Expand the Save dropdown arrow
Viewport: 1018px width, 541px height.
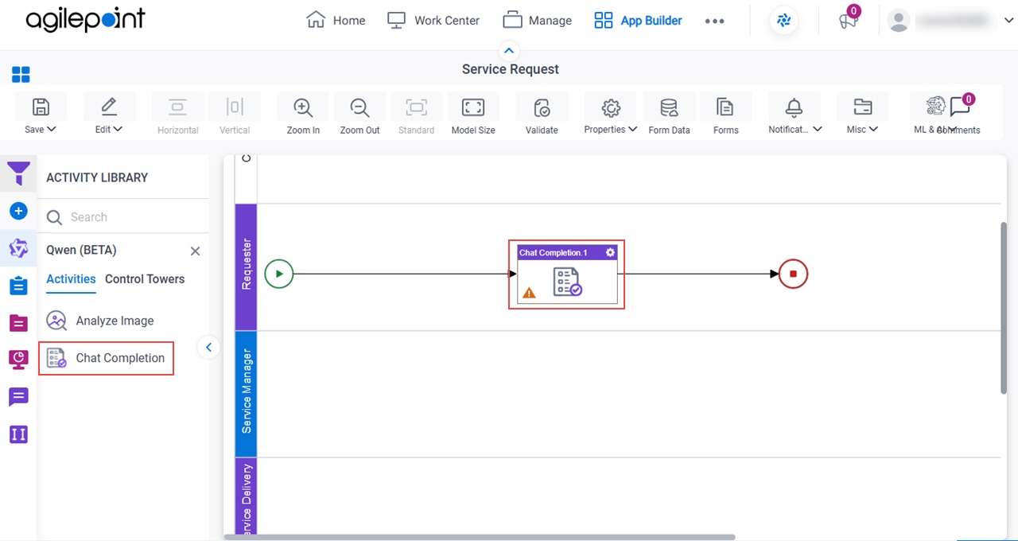pos(52,129)
